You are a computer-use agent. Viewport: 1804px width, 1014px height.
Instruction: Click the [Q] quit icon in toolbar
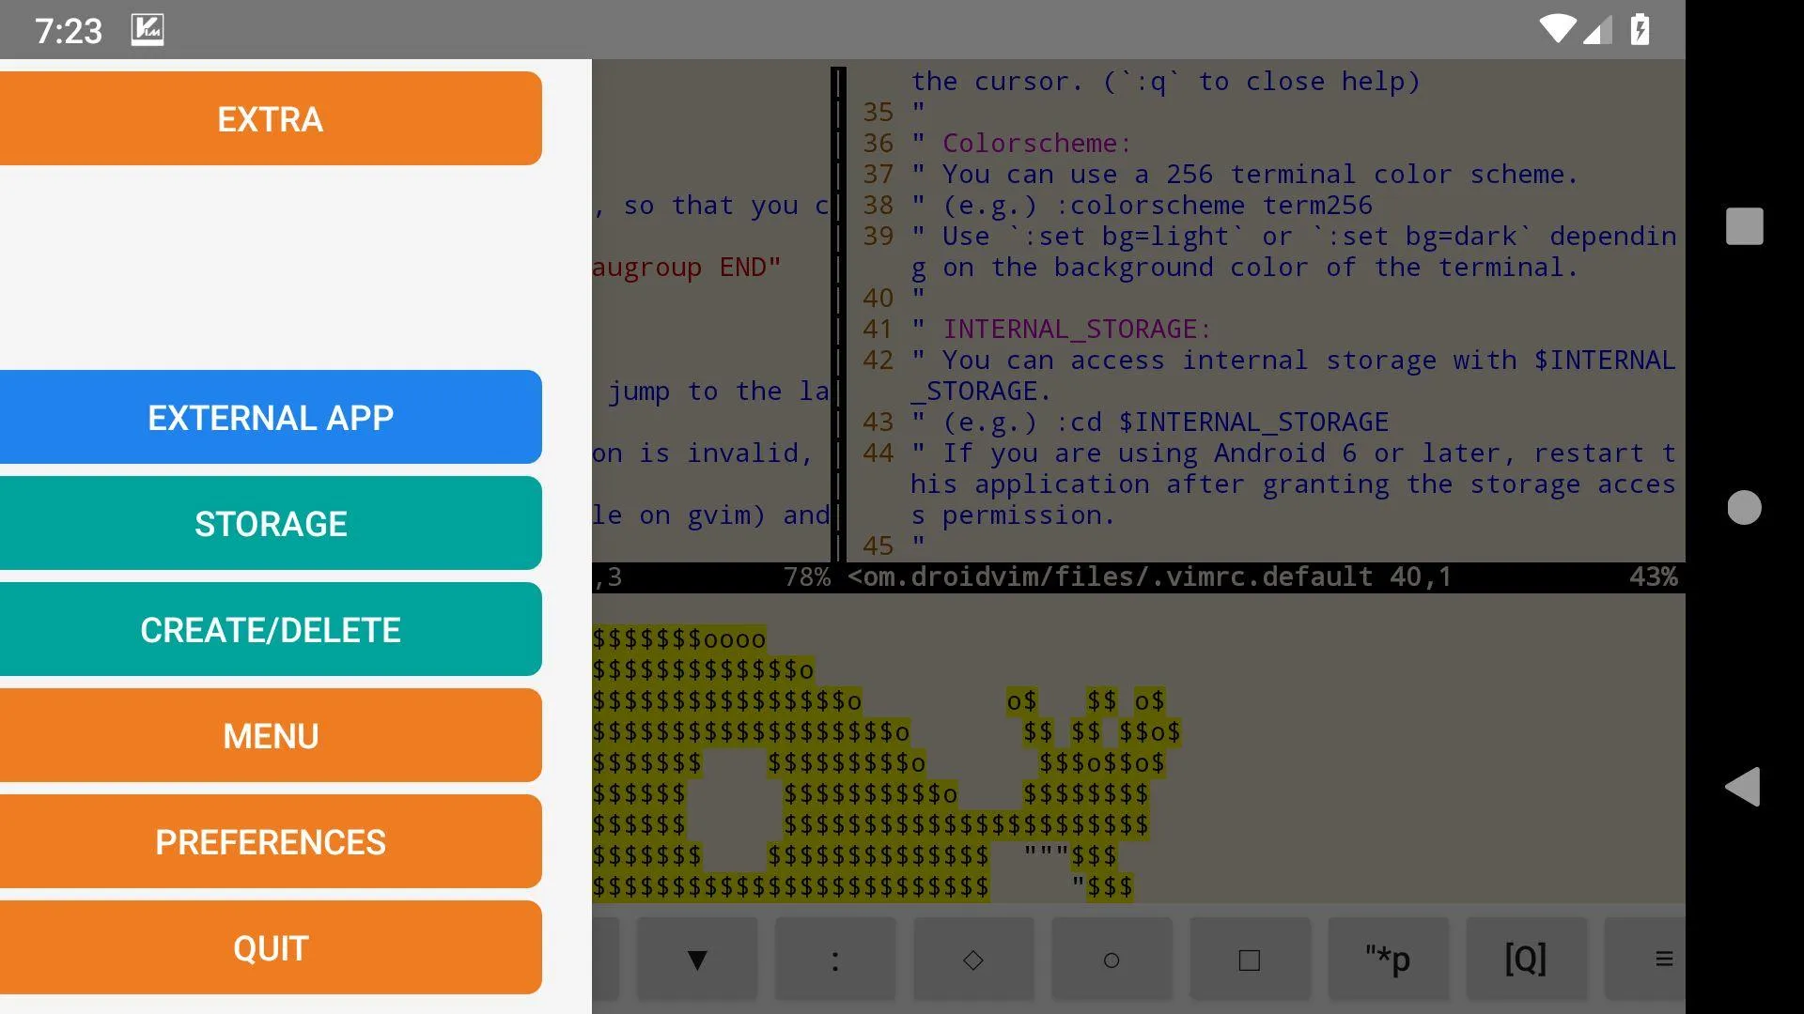pyautogui.click(x=1525, y=959)
